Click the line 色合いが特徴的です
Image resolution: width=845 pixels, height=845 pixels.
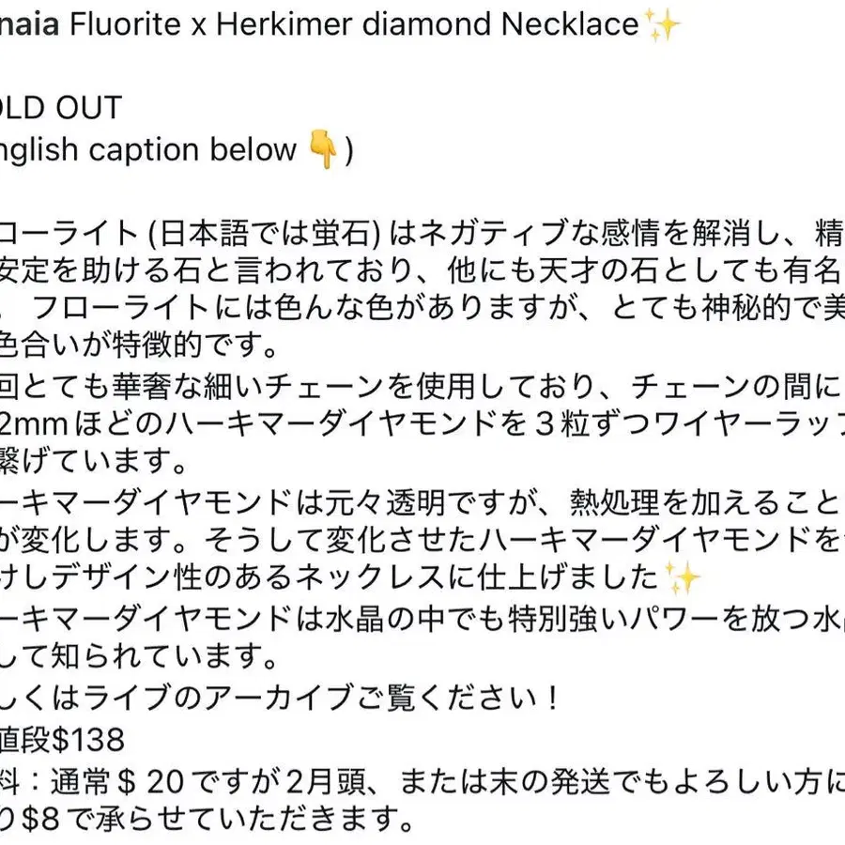tap(139, 346)
